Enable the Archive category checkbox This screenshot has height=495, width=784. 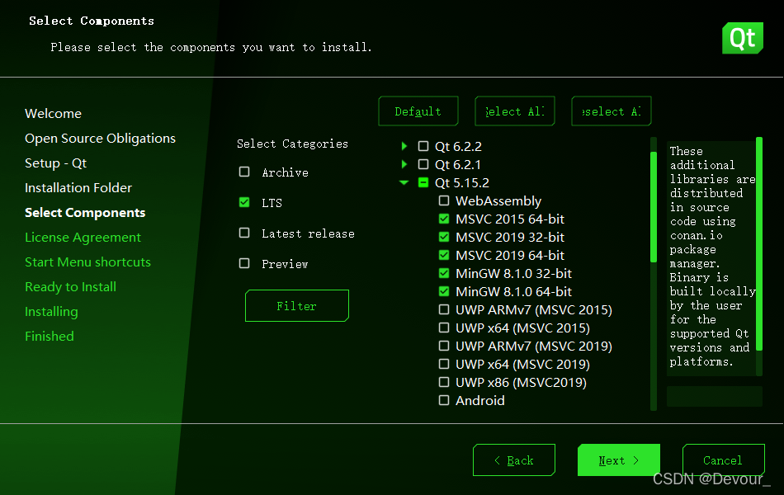244,172
